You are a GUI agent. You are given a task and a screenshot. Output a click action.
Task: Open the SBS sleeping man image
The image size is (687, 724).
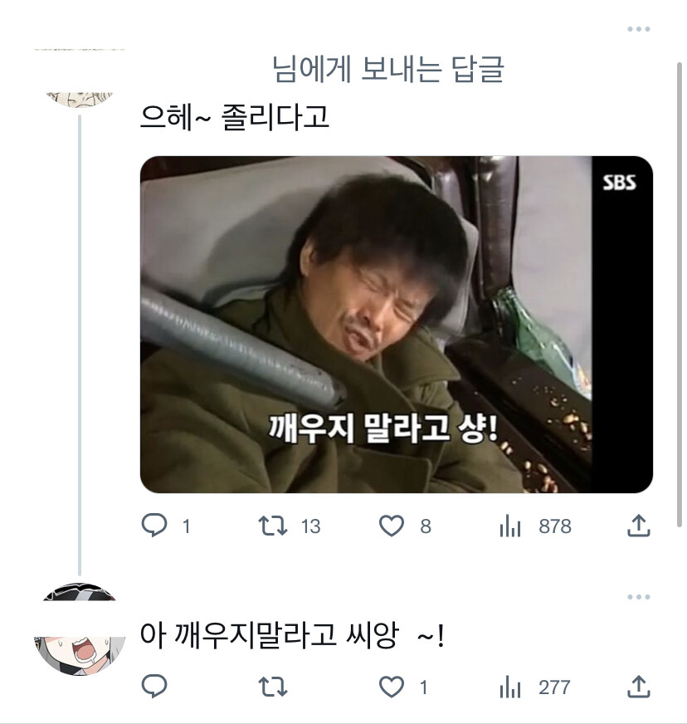396,324
